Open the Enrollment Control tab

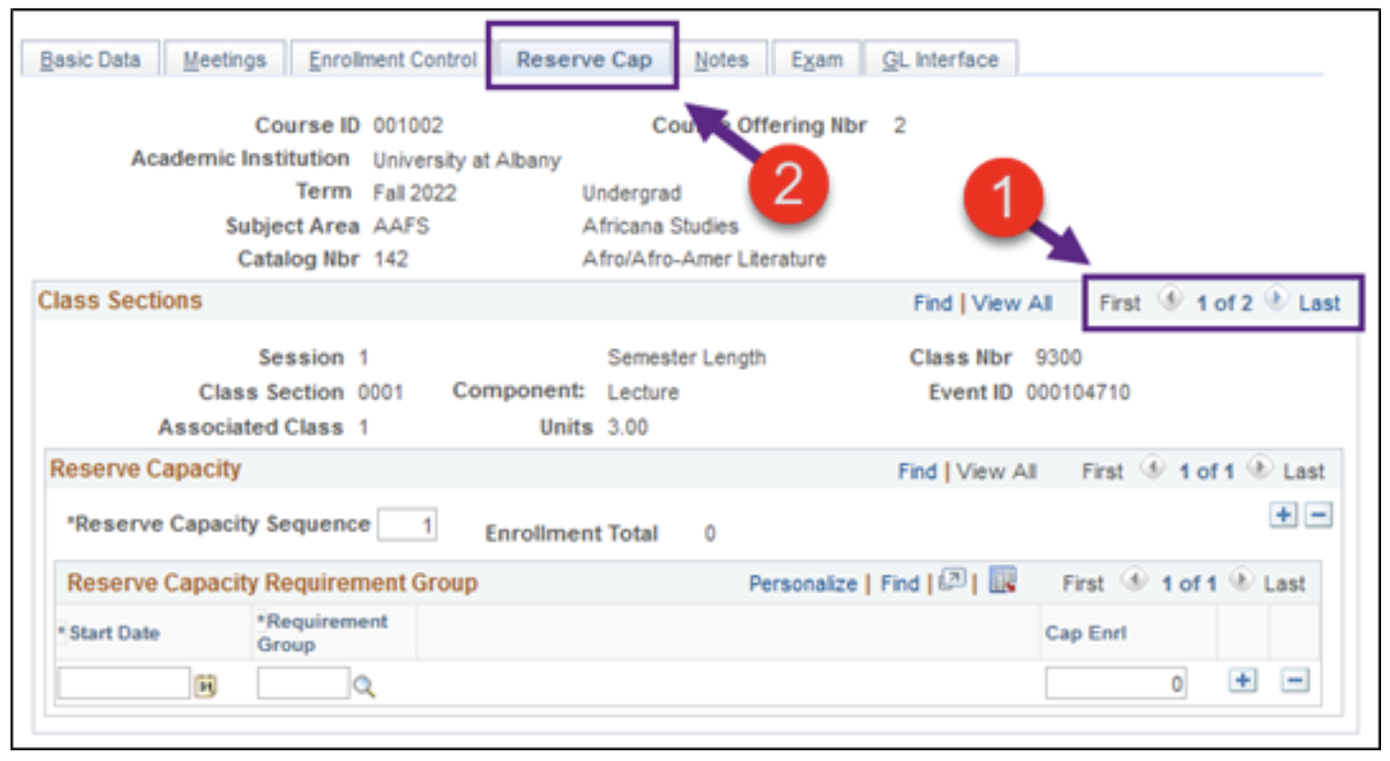point(393,59)
